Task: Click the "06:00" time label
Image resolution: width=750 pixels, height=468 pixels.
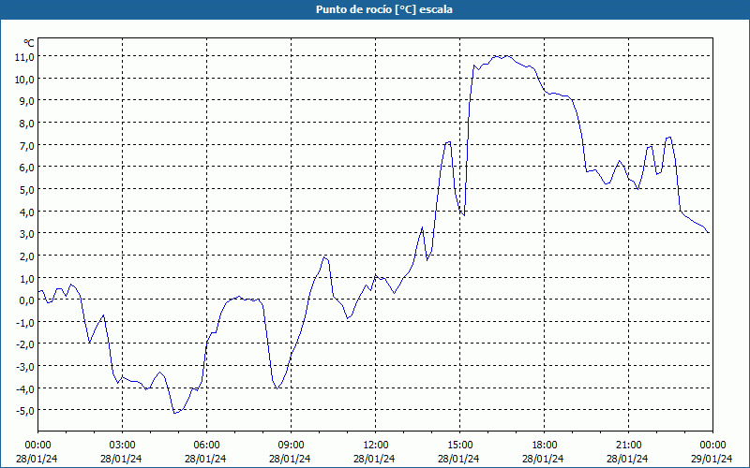Action: coord(206,446)
